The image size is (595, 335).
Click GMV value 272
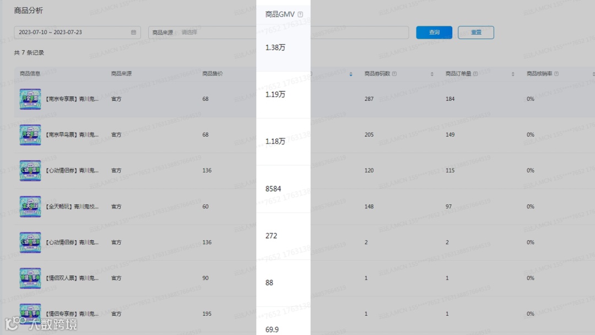[x=271, y=236]
